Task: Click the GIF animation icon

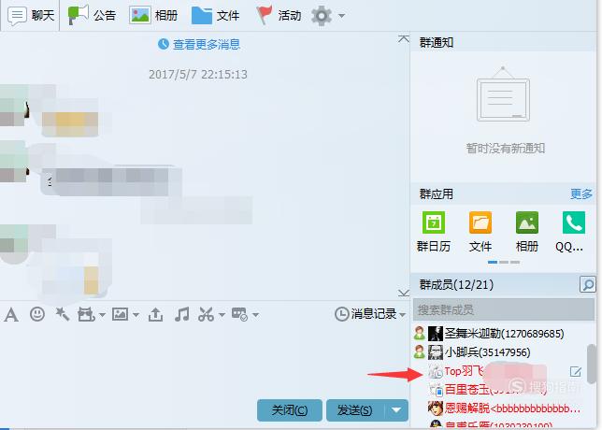Action: pyautogui.click(x=86, y=315)
